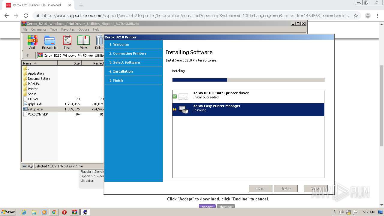Click the WinRAR archive path field

pos(71,55)
